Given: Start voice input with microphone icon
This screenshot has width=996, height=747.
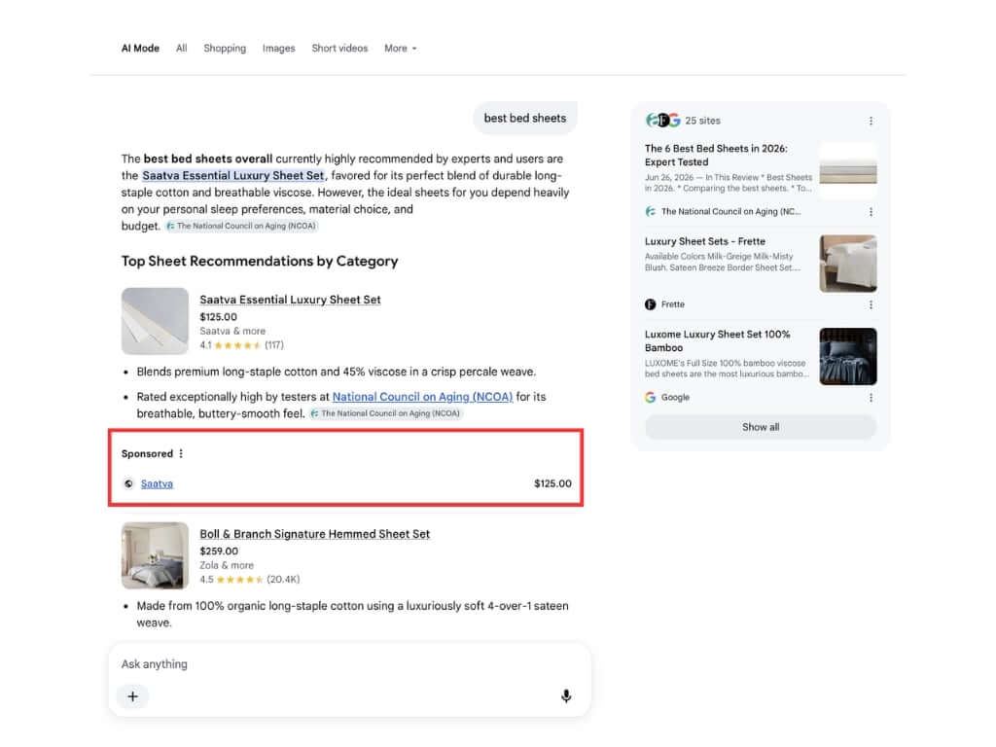Looking at the screenshot, I should pos(566,696).
